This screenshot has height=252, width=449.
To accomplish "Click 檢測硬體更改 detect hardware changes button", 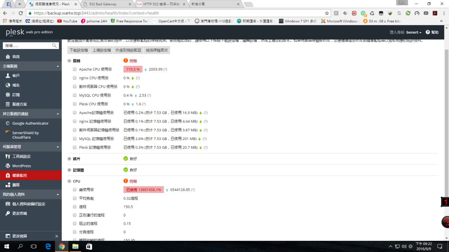I will [157, 50].
